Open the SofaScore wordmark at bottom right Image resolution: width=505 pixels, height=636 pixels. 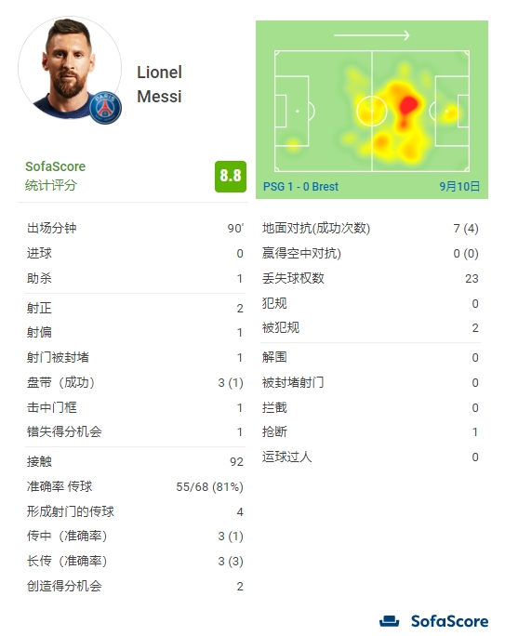tap(449, 621)
